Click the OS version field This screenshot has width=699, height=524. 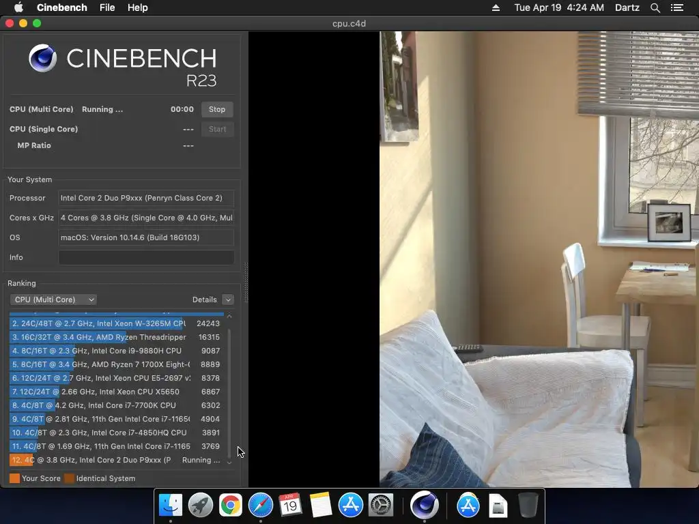[x=146, y=237]
